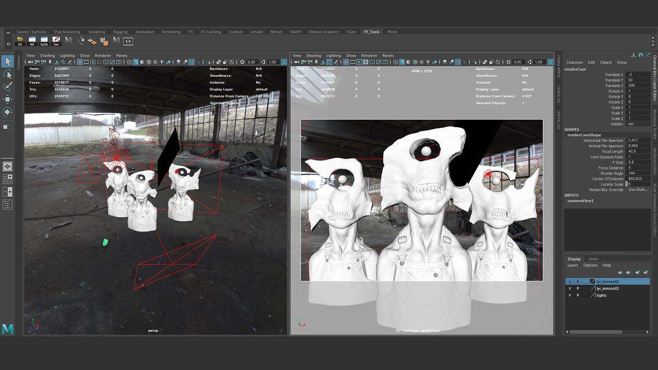Open Renderer menu in renderCam panel

point(369,55)
